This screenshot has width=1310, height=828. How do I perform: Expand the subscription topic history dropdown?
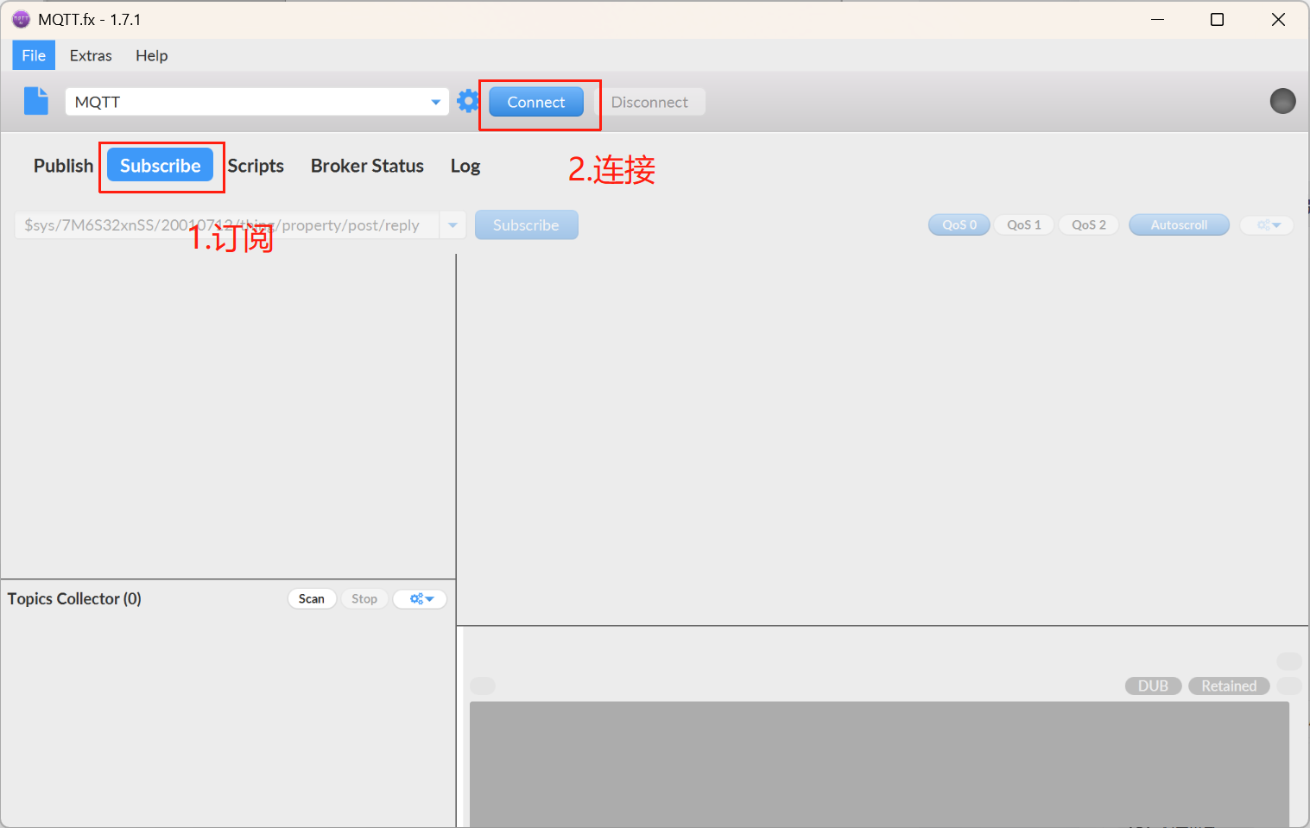[452, 225]
